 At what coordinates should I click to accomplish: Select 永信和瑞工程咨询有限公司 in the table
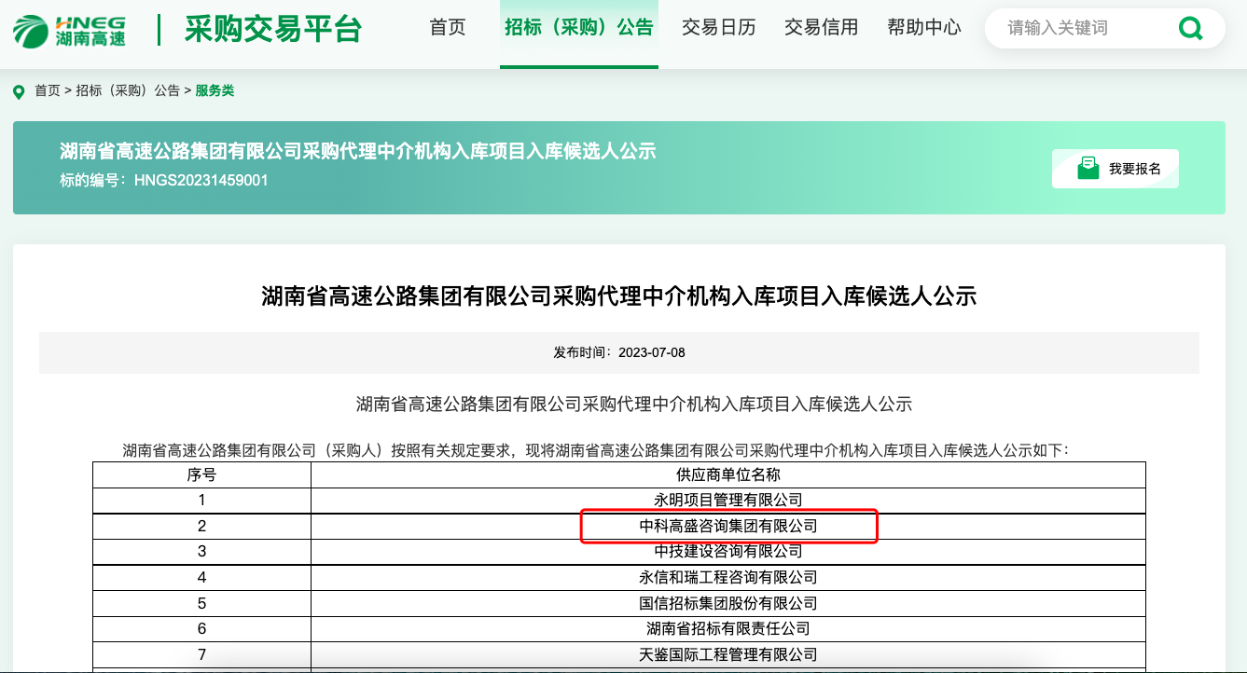(x=728, y=578)
